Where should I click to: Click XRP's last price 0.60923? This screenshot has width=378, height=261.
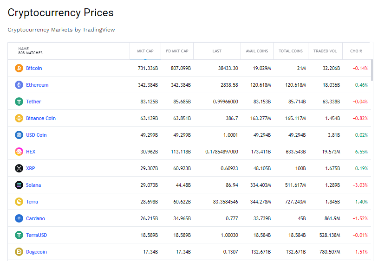click(229, 168)
